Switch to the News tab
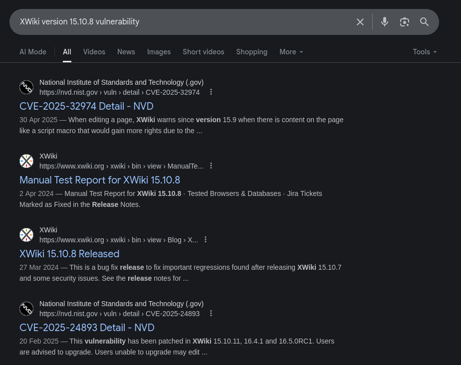Image resolution: width=461 pixels, height=365 pixels. [126, 52]
